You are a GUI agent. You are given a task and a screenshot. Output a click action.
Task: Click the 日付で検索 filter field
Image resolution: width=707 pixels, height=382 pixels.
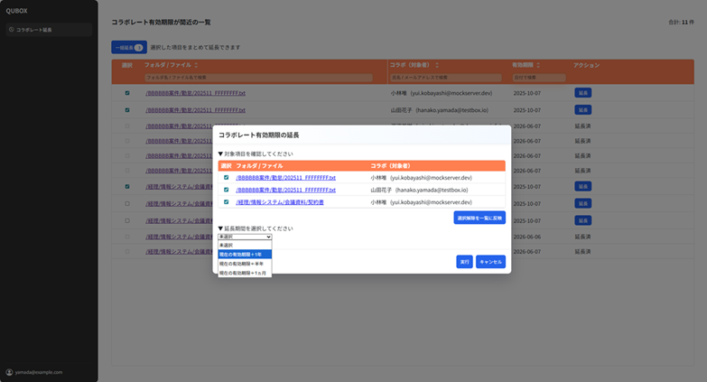[539, 78]
